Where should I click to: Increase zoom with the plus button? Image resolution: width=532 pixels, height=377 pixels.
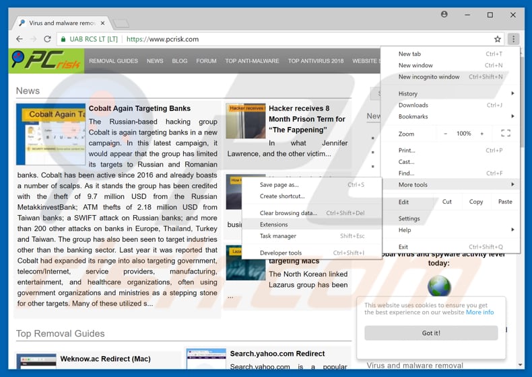481,134
